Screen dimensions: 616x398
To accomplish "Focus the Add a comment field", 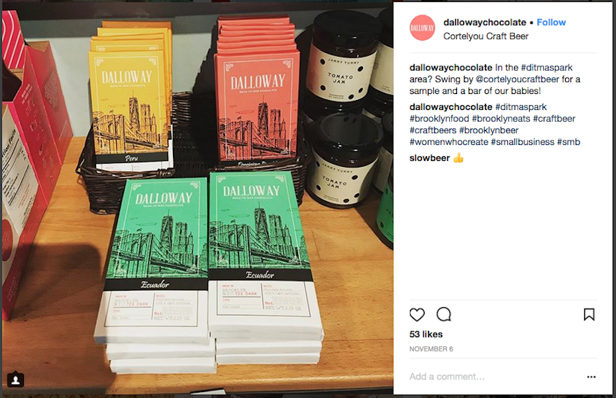I will click(x=495, y=377).
